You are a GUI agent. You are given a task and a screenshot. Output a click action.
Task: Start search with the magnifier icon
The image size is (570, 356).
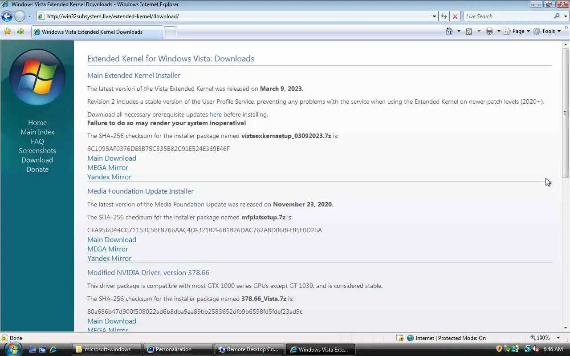557,16
